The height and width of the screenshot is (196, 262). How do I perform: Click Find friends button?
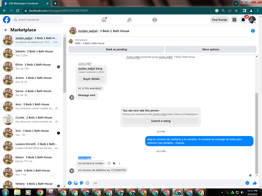coord(220,20)
